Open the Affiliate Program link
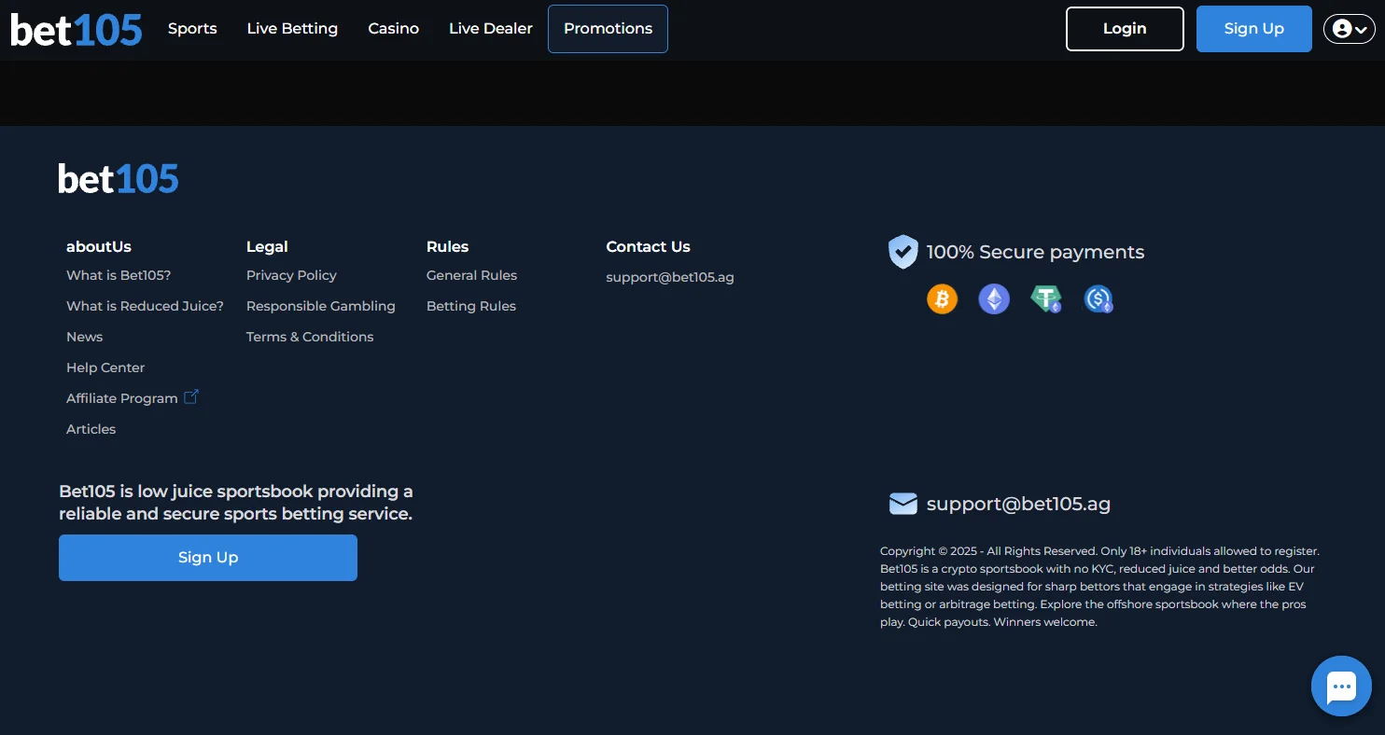 pyautogui.click(x=122, y=398)
